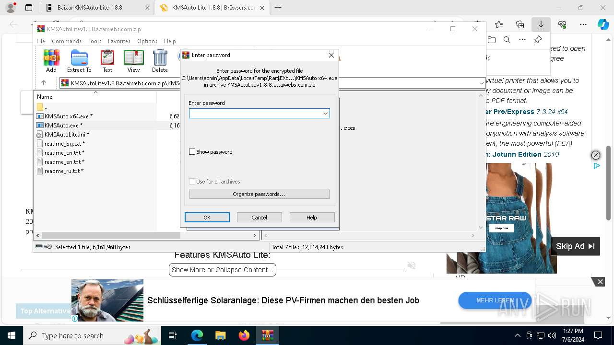Pin the downloads panel
This screenshot has width=614, height=345.
point(538,40)
